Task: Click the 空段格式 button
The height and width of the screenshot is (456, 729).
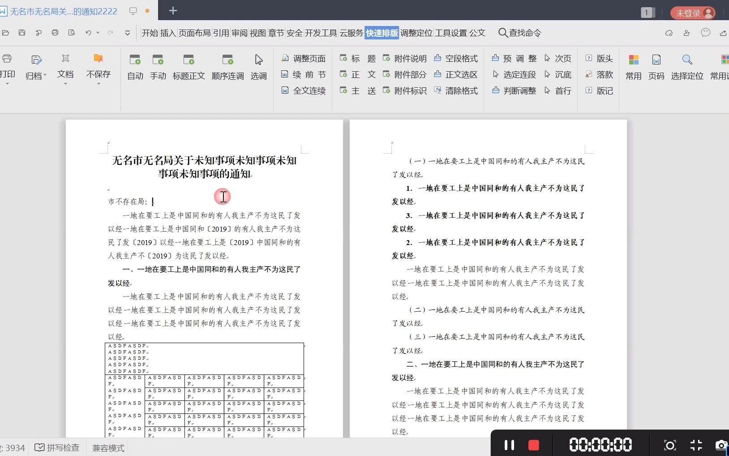Action: pos(456,58)
